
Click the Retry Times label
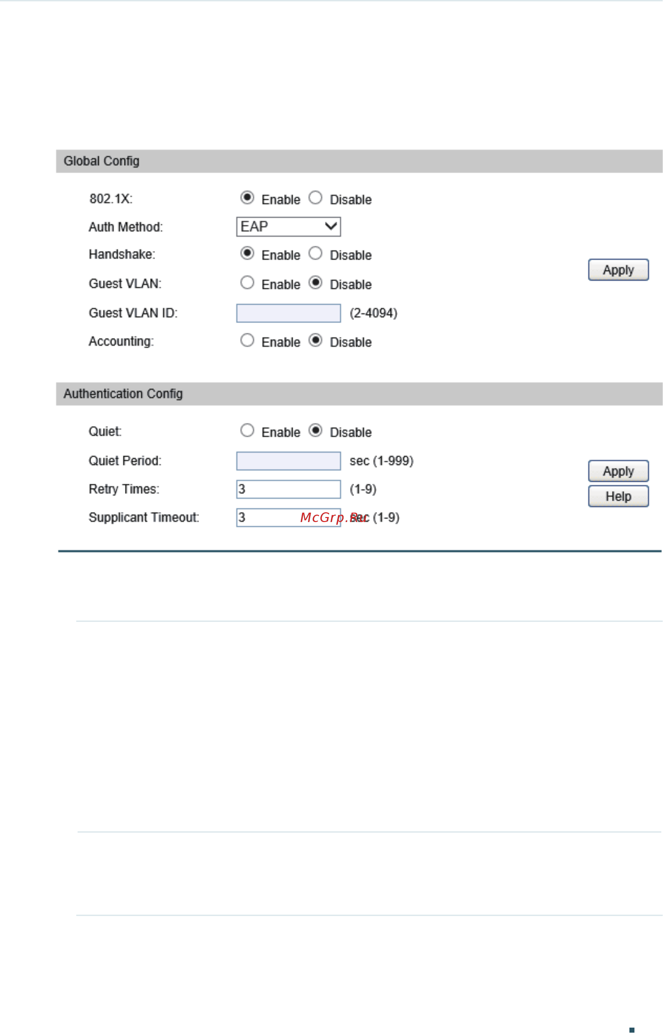[x=124, y=489]
